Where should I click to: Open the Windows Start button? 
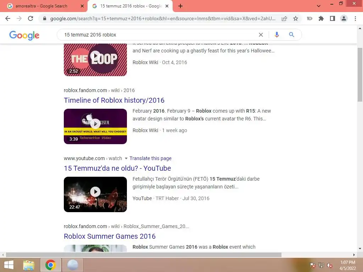pos(9,265)
